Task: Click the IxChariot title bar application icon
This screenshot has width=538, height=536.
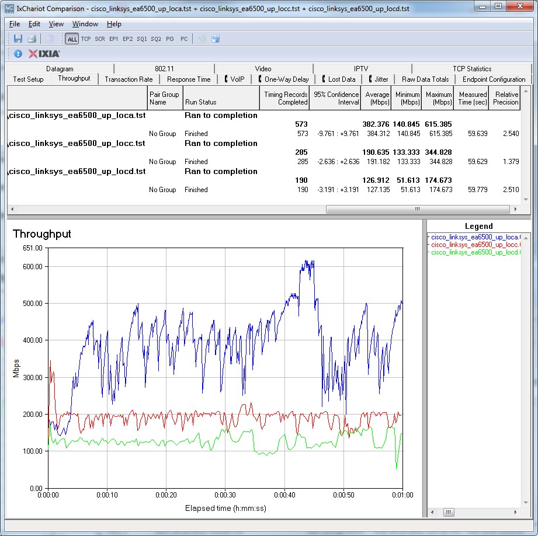Action: 9,8
